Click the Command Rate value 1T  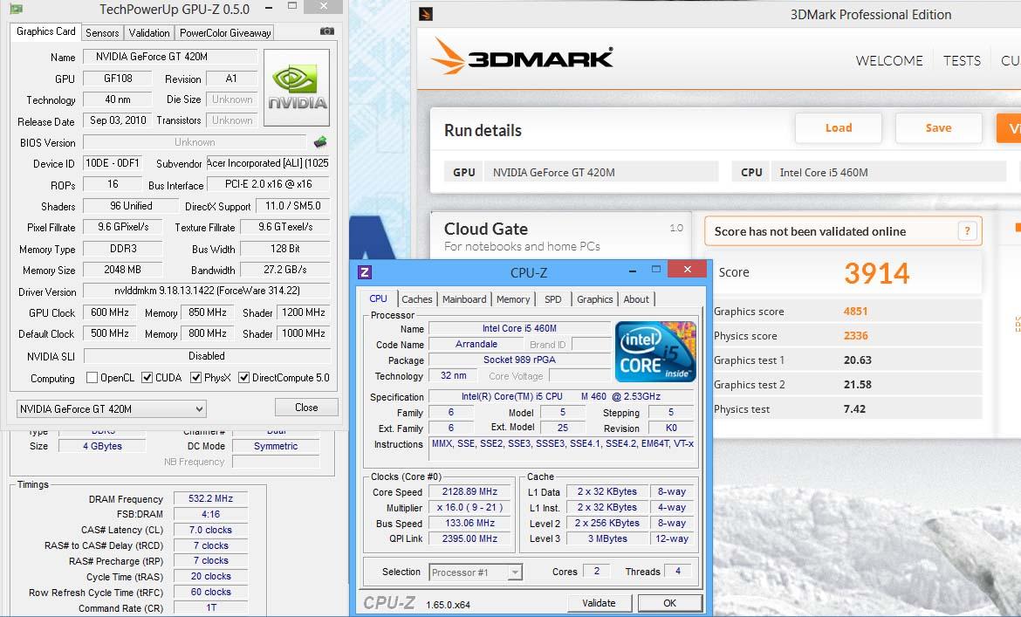click(x=210, y=608)
